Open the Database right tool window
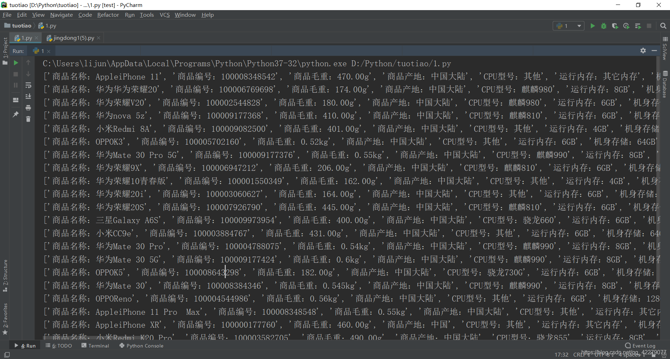The width and height of the screenshot is (670, 359). click(665, 84)
